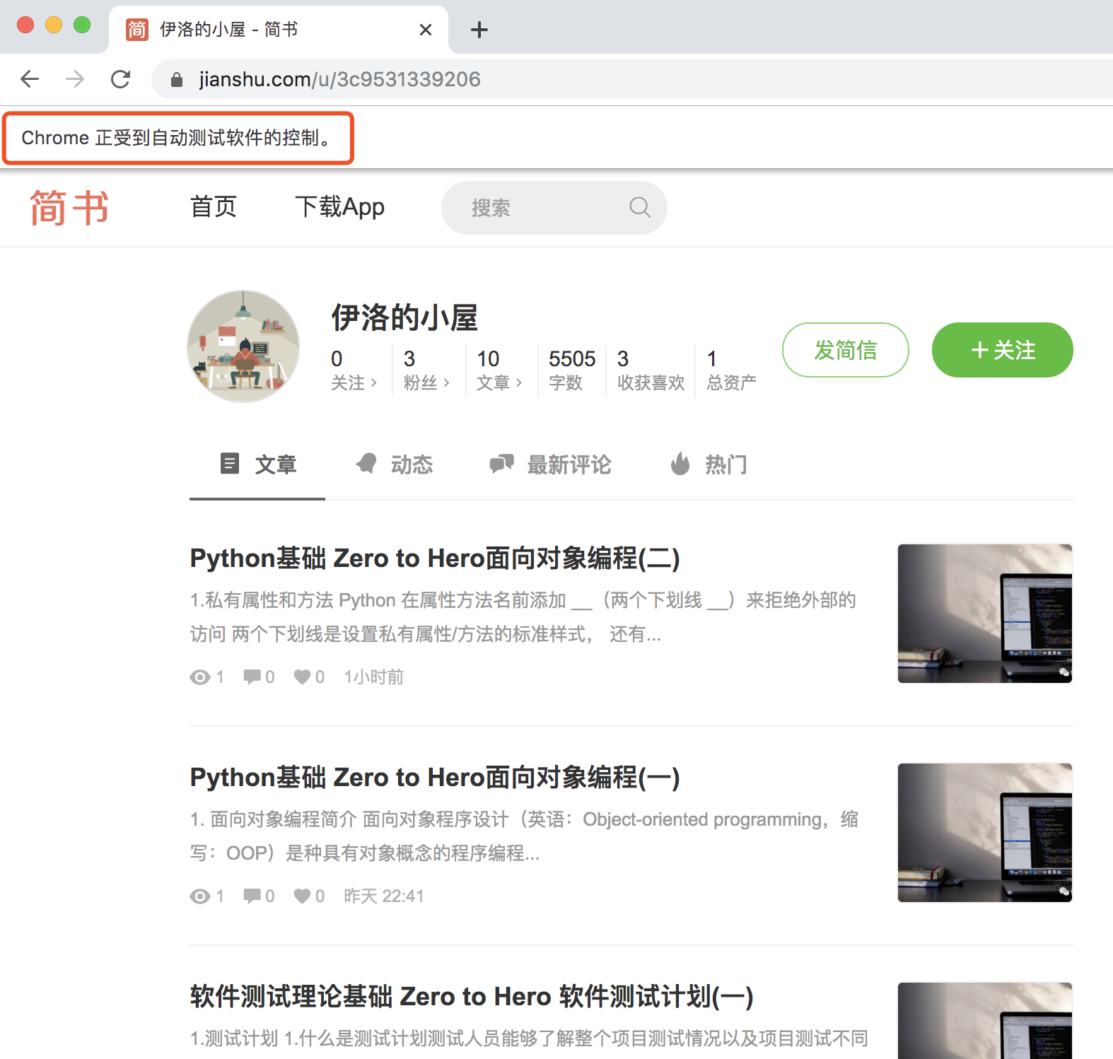Open article Python基础 Zero to Hero面向对象编程(二)
Image resolution: width=1113 pixels, height=1059 pixels.
click(x=435, y=558)
